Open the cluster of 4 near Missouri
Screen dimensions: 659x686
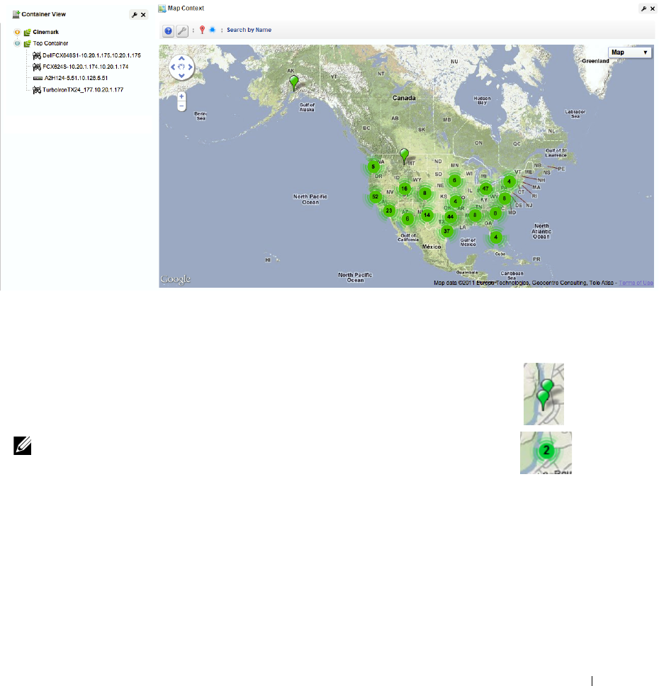456,202
